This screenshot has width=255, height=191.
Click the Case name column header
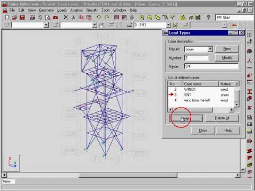click(200, 84)
